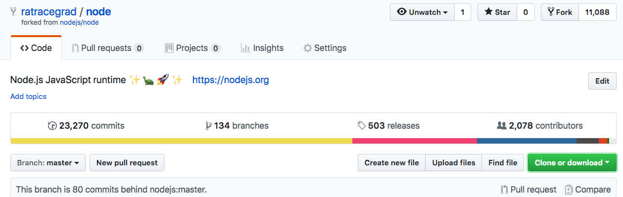Click the branches git icon
The width and height of the screenshot is (623, 197).
click(208, 126)
